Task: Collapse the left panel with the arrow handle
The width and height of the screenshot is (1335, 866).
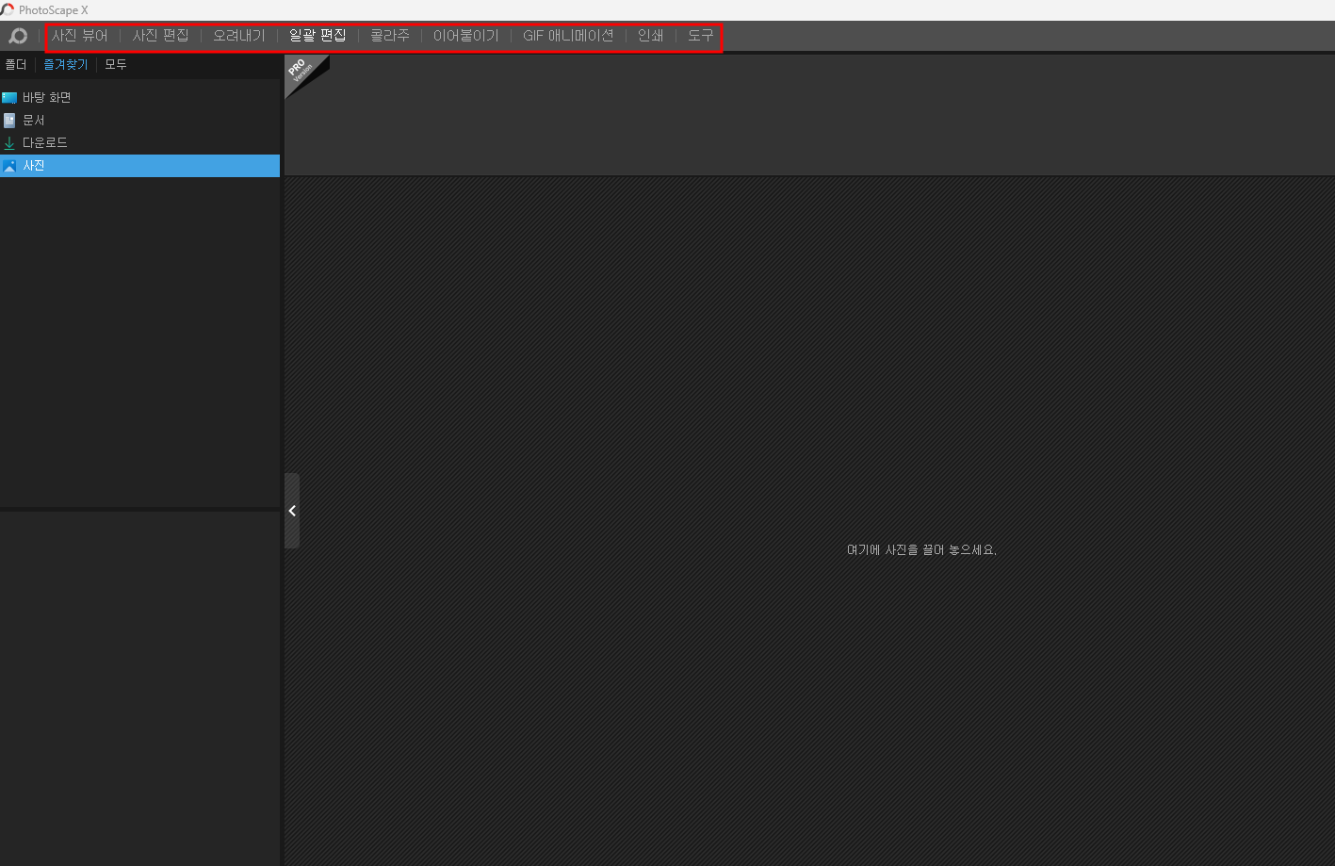Action: pos(292,511)
